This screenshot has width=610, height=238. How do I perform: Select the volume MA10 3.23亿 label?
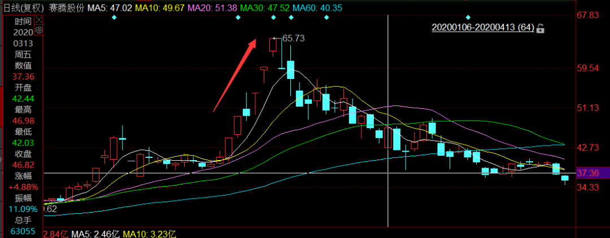pos(150,233)
